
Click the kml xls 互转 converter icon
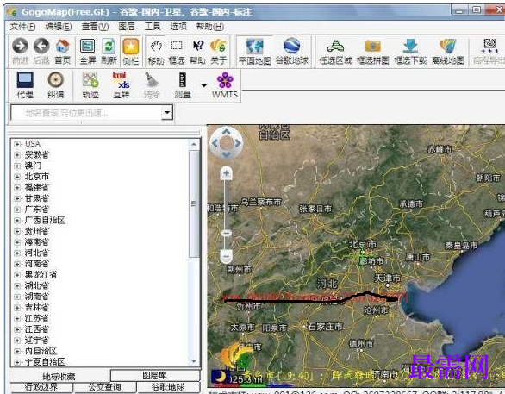click(122, 80)
